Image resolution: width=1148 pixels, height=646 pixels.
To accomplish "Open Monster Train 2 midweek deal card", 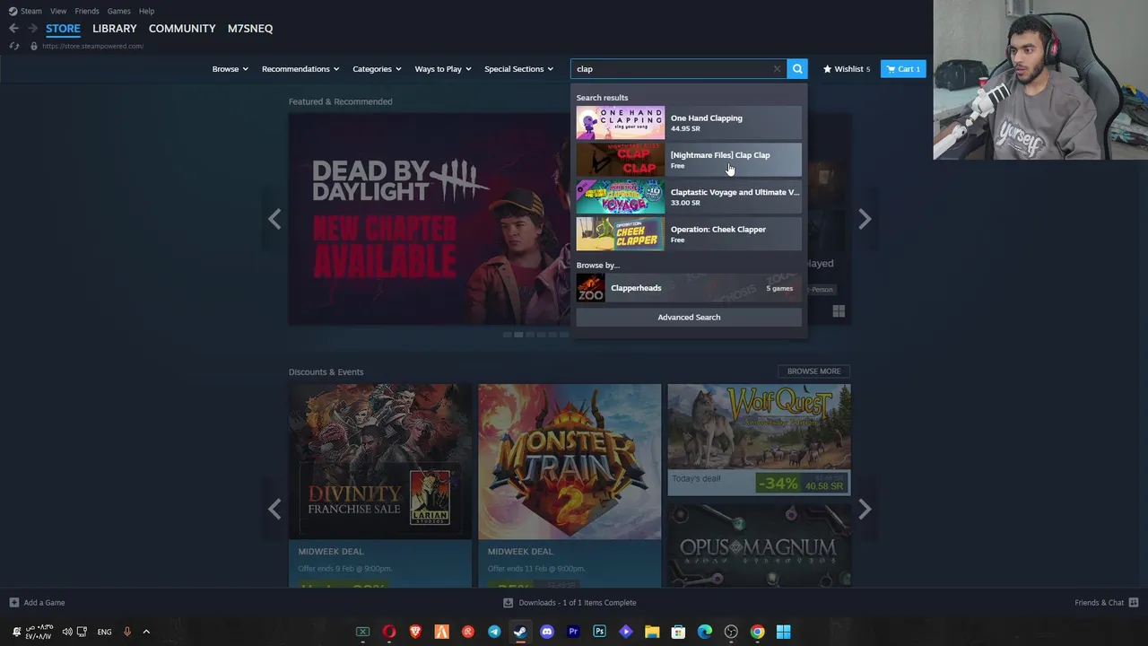I will [570, 485].
